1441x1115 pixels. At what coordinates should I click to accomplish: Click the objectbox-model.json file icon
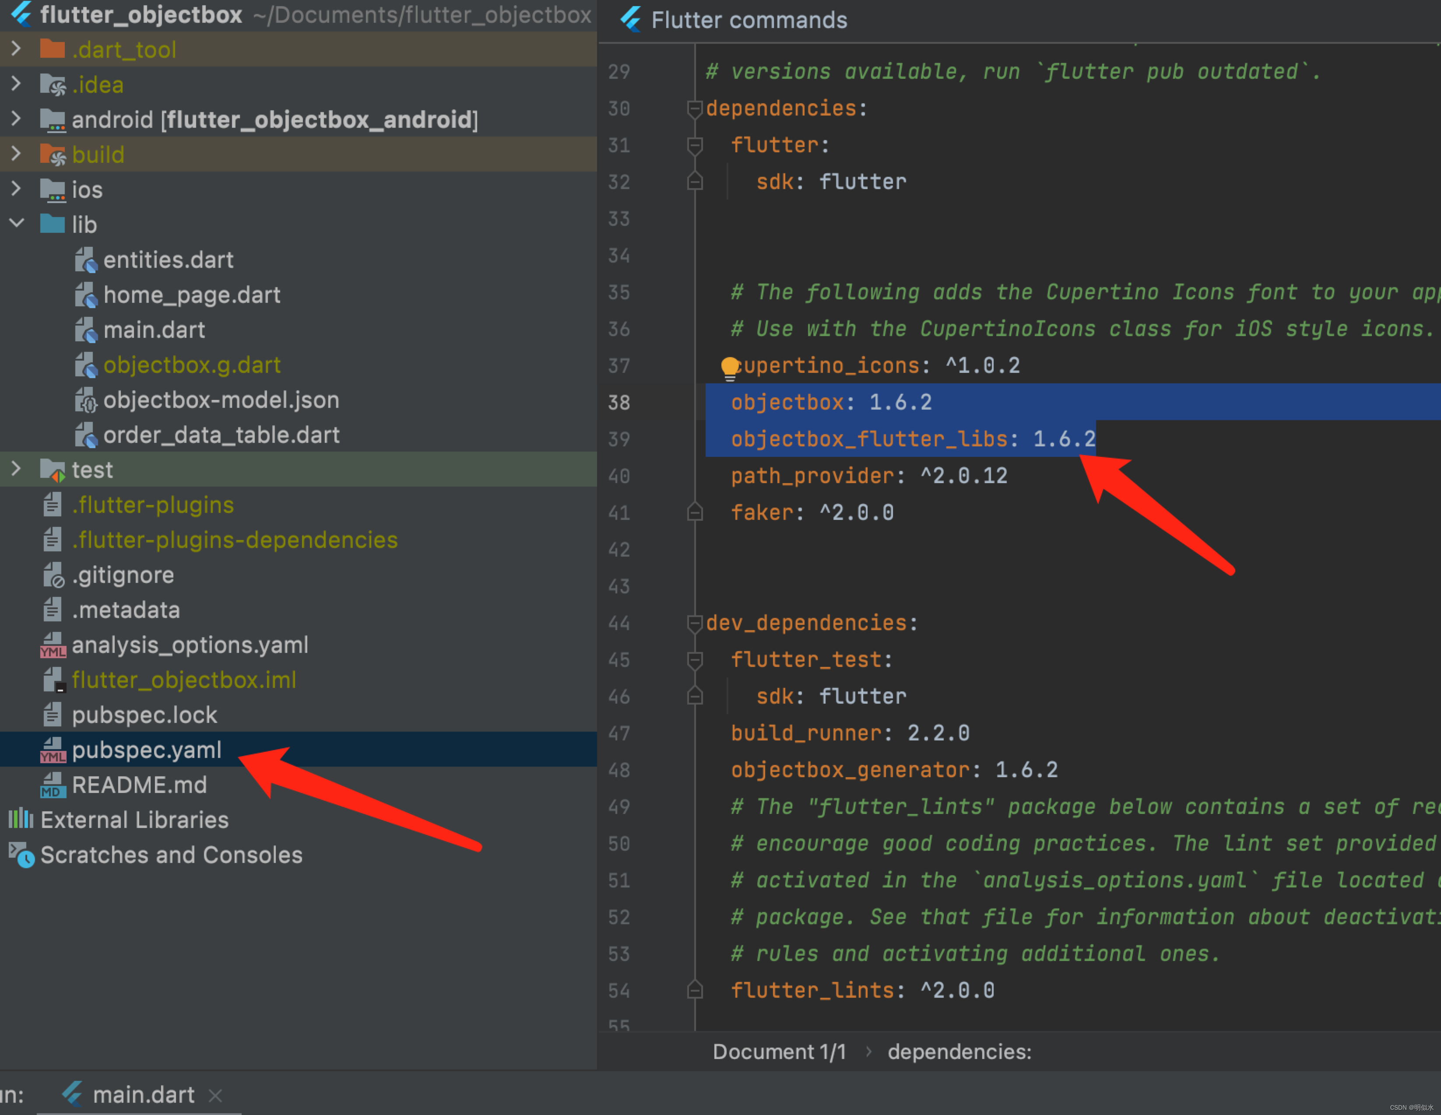(x=86, y=400)
